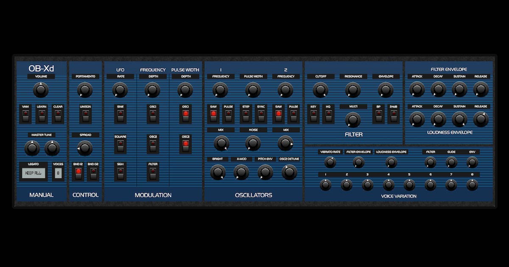Image resolution: width=509 pixels, height=267 pixels.
Task: Toggle FILTER switch in Modulation section
Action: pyautogui.click(x=153, y=173)
